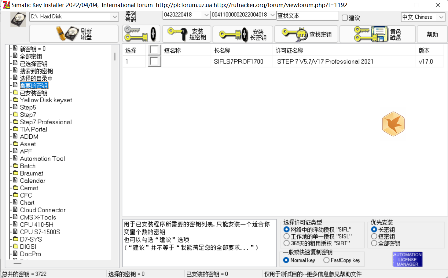Click the find key button
Viewport: 448px width, 278px height.
[306, 34]
